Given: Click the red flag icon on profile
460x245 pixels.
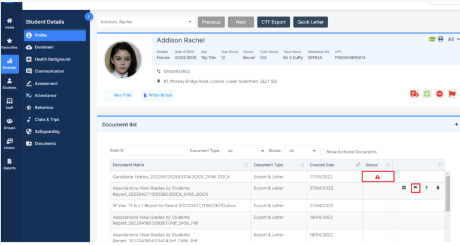Looking at the screenshot, I should pos(453,94).
